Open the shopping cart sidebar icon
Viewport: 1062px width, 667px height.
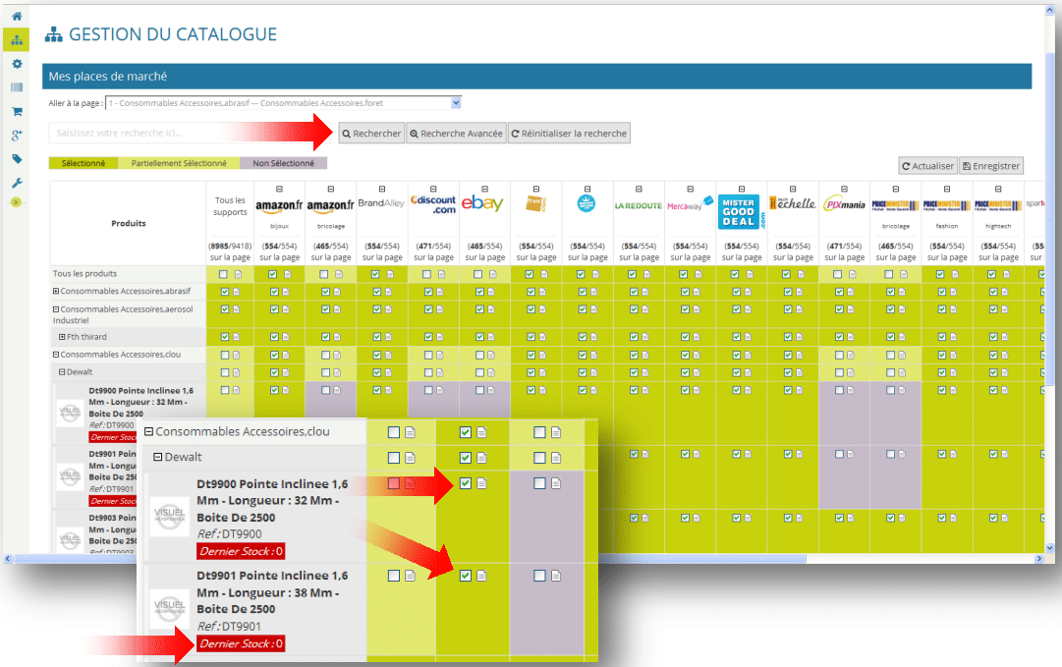pos(17,111)
